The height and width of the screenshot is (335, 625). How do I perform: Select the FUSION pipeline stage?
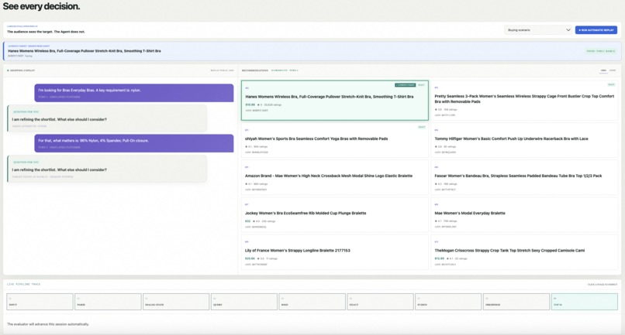(448, 302)
